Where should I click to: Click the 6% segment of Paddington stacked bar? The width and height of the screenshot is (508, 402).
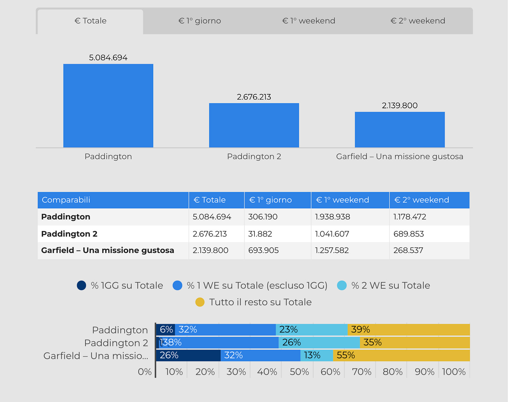(166, 330)
